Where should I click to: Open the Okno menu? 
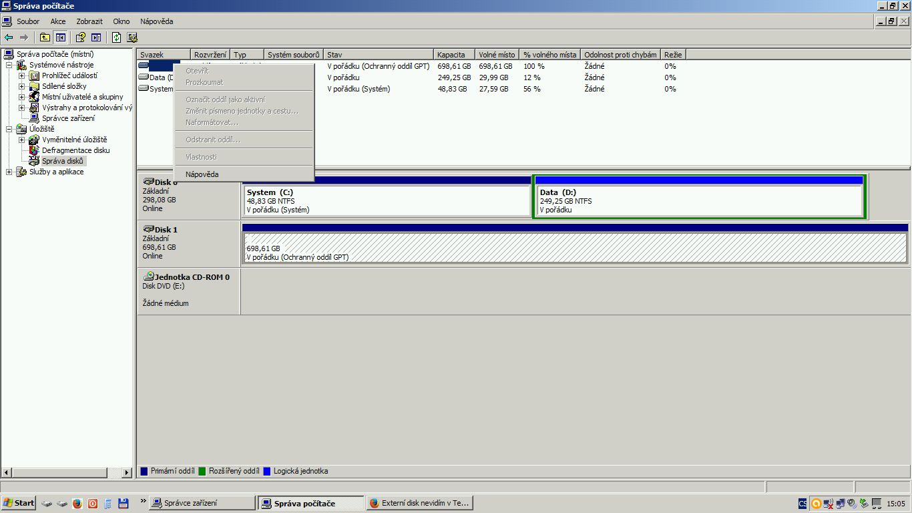(x=122, y=21)
